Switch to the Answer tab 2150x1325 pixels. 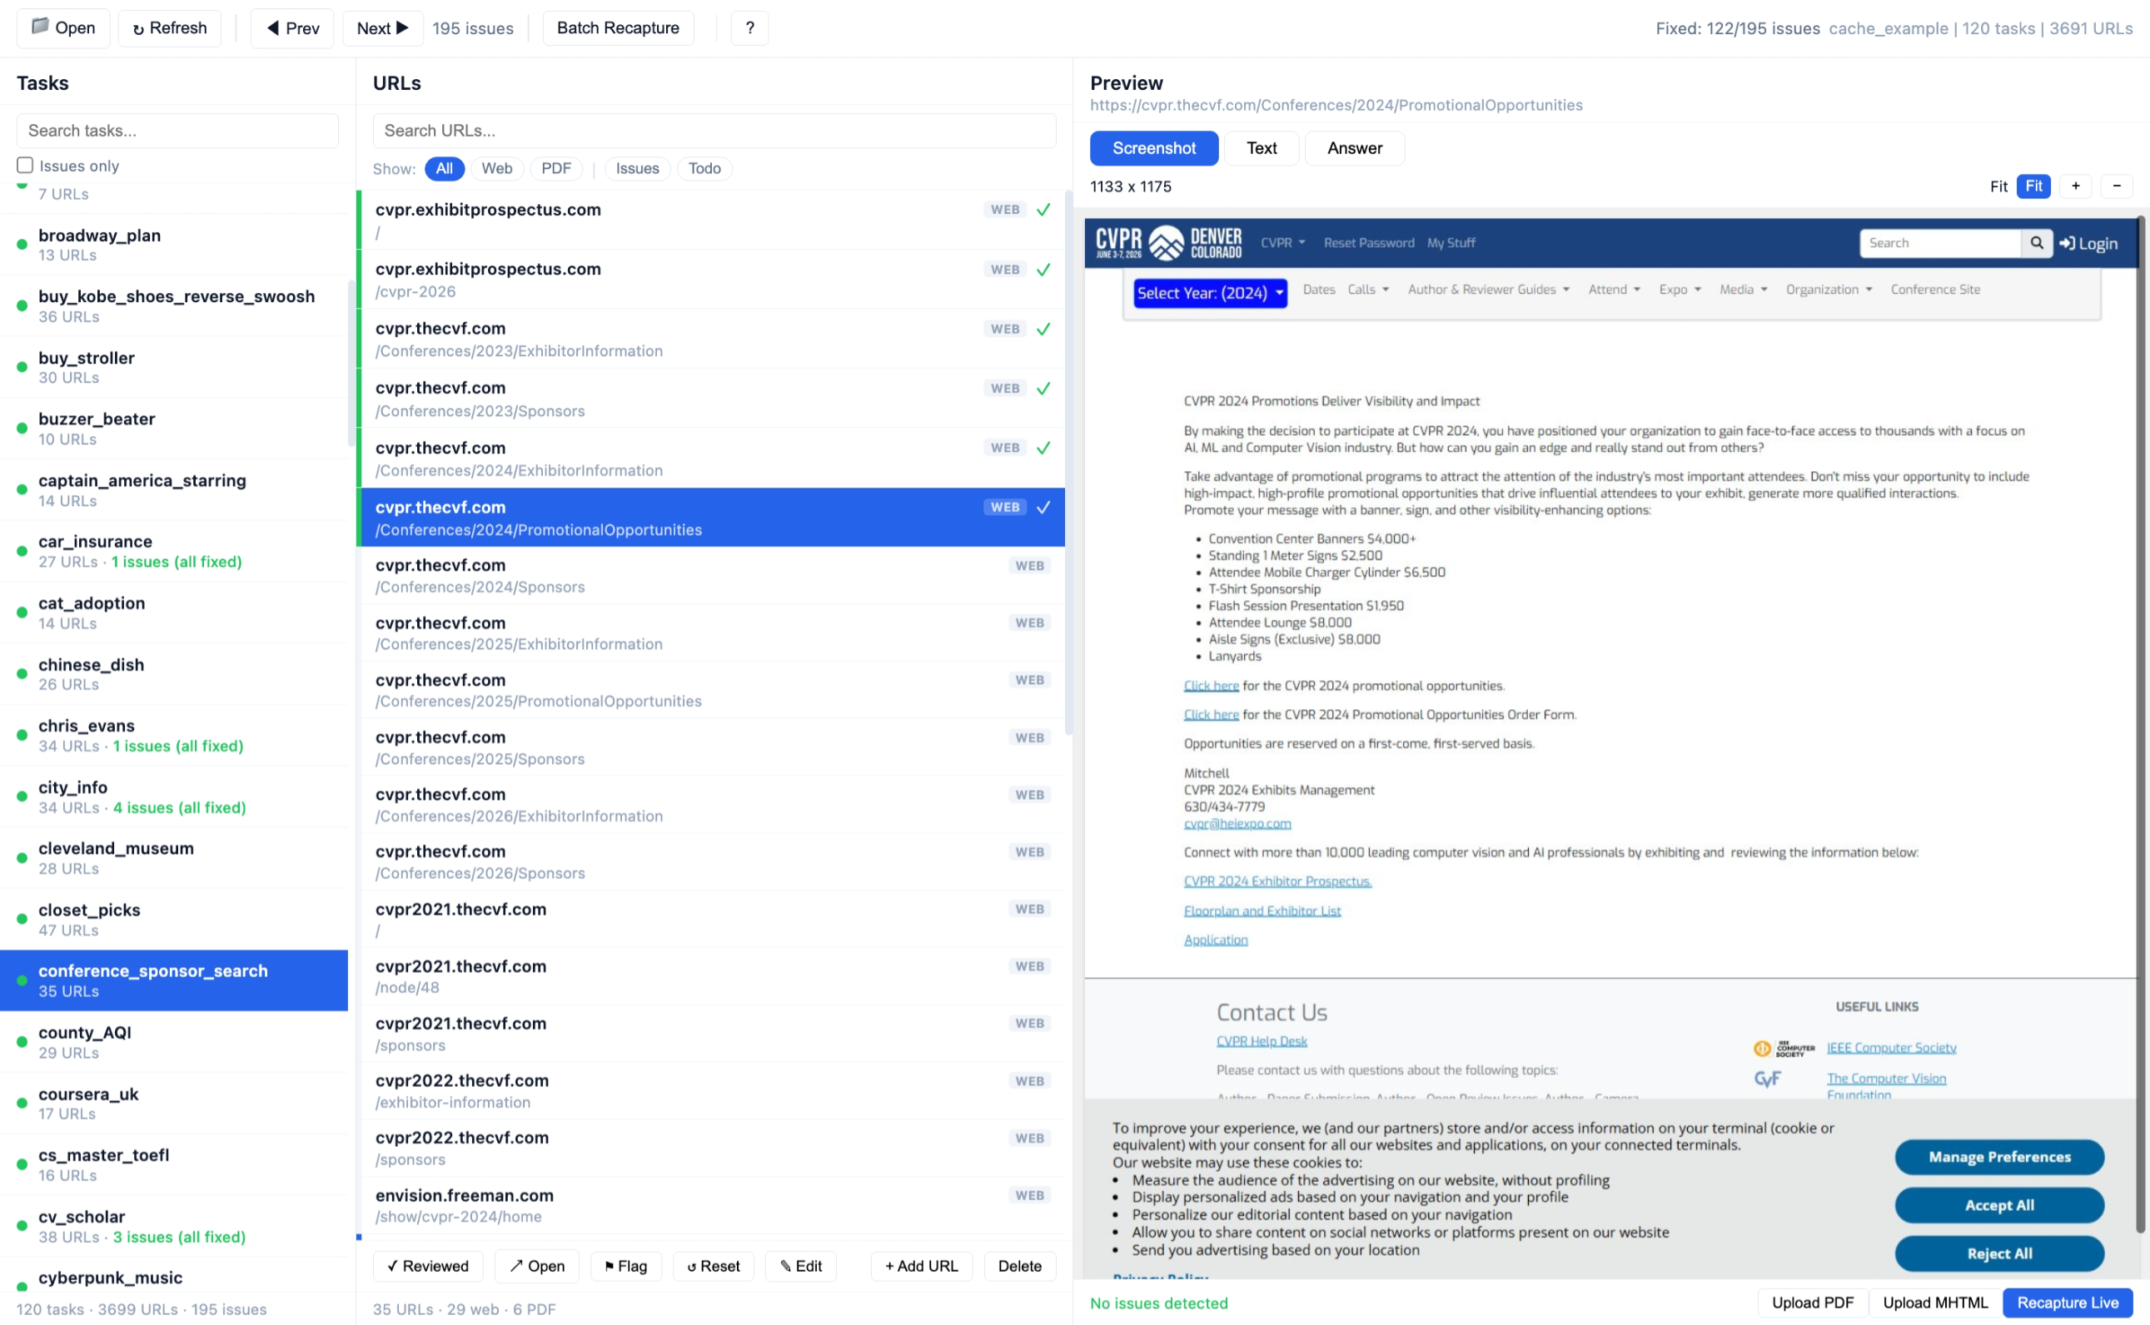(1354, 148)
